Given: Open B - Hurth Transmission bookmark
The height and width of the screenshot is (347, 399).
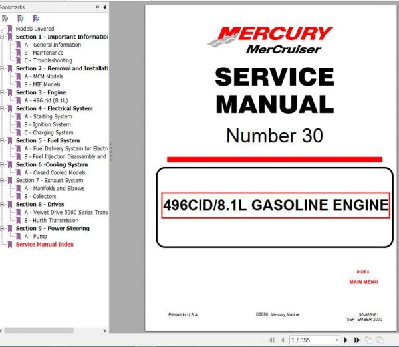Looking at the screenshot, I should tap(51, 221).
